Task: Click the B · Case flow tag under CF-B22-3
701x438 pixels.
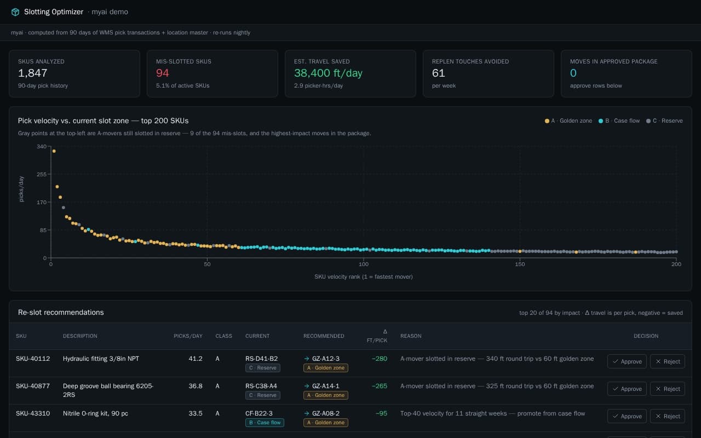Action: click(265, 423)
